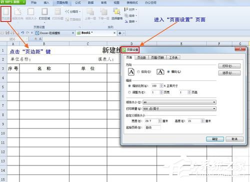Select the 缩放比例 (Scale) radio button
Image resolution: width=250 pixels, height=182 pixels.
coord(129,86)
